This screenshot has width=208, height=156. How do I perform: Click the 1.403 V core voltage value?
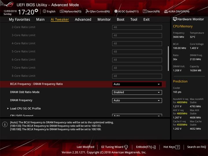(194, 48)
